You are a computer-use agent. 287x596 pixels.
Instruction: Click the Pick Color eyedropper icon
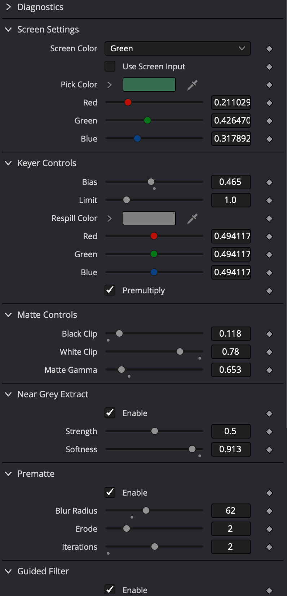(192, 85)
